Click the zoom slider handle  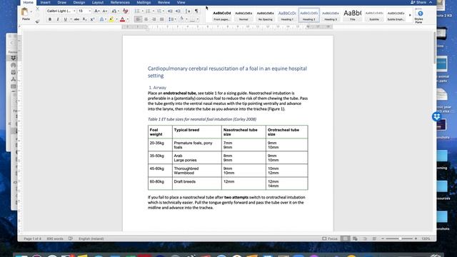pyautogui.click(x=400, y=238)
